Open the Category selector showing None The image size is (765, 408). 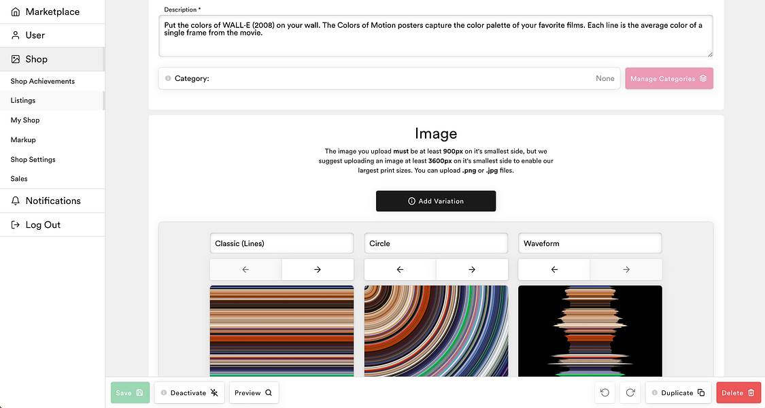390,79
